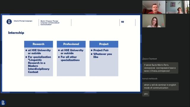Click the 'when u wil do seminar in english' chat message

[x=160, y=86]
